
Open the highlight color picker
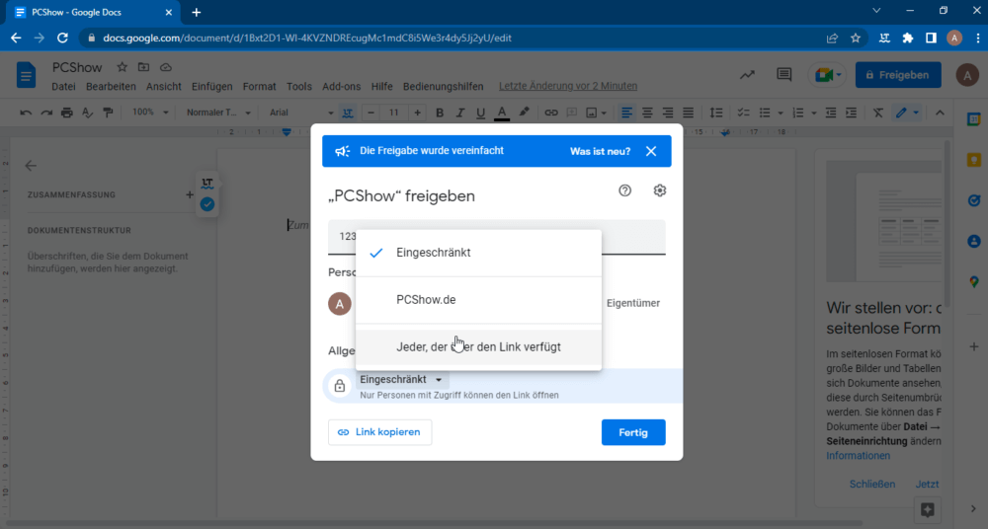(524, 113)
